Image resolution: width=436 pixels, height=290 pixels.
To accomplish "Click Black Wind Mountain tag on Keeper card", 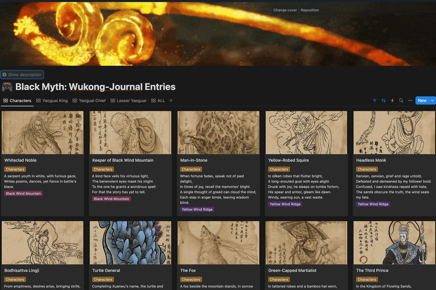I will (x=112, y=199).
